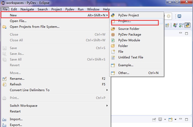Click the Import icon in File menu
The image size is (193, 127).
click(x=4, y=119)
